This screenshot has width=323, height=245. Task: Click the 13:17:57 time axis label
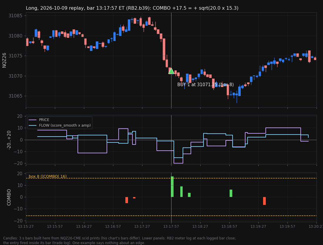(171, 226)
